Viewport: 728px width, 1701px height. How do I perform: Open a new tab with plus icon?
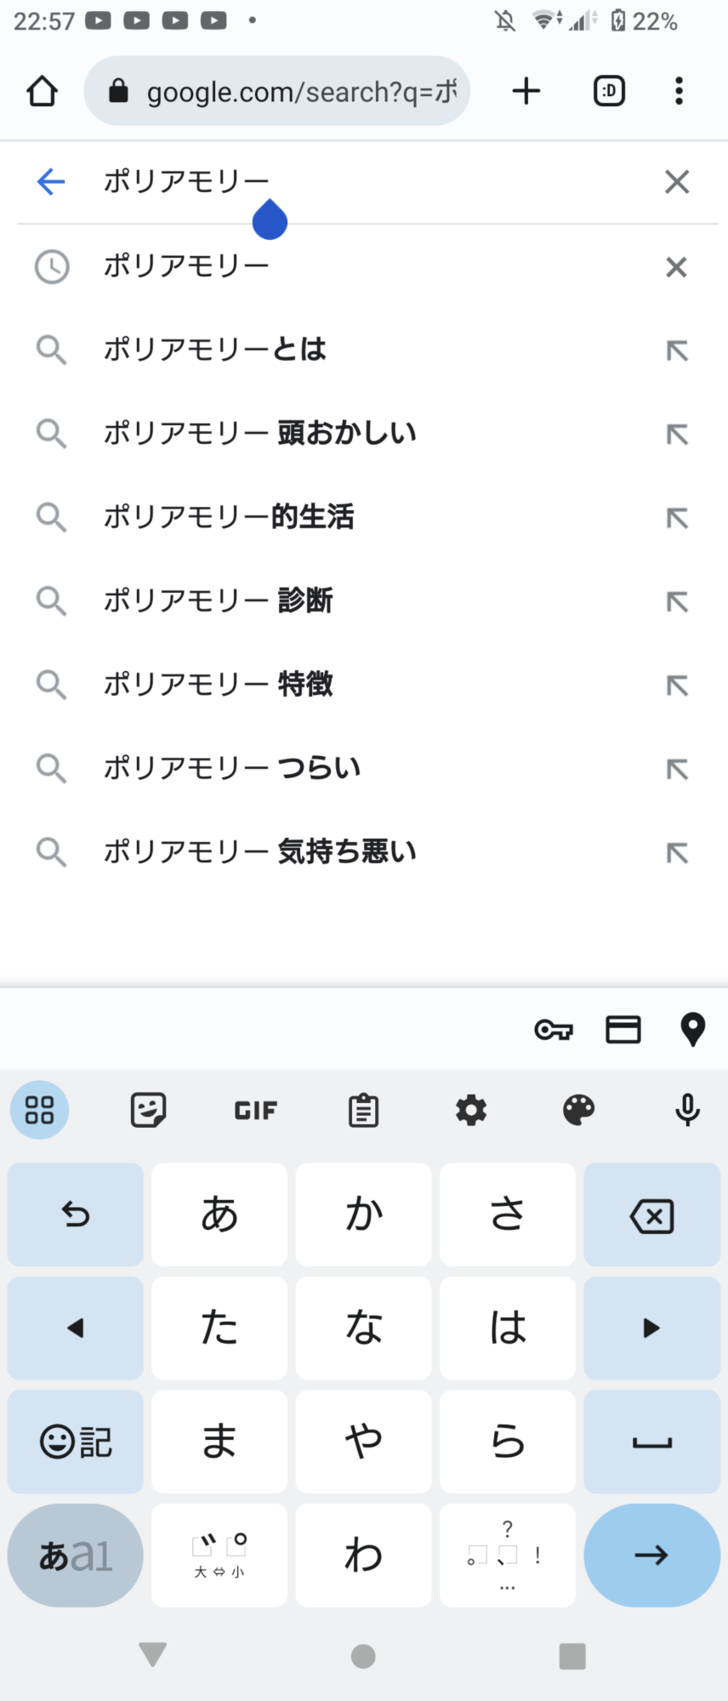[x=526, y=91]
